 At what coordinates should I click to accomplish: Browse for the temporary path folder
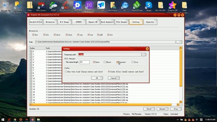[x=144, y=55]
